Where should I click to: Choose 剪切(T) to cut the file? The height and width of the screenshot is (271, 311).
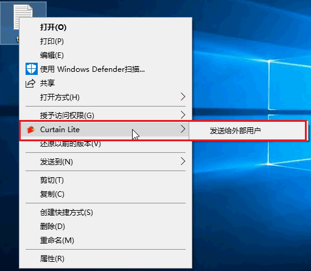pyautogui.click(x=105, y=180)
